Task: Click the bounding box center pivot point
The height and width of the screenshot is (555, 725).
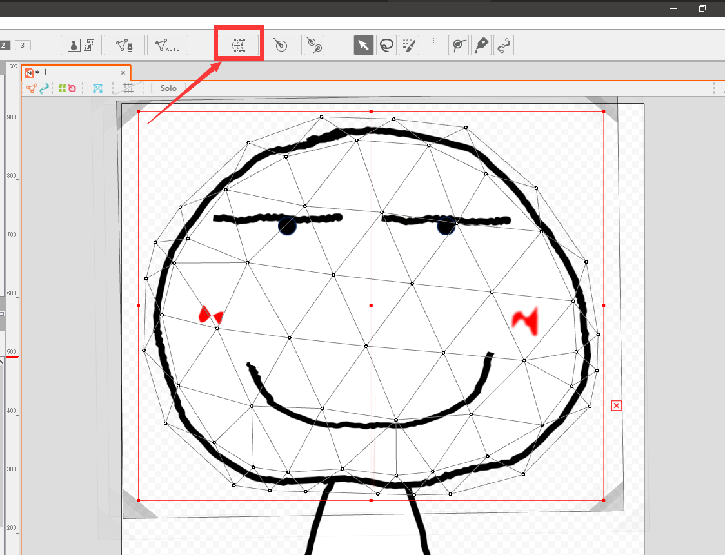Action: click(x=371, y=306)
